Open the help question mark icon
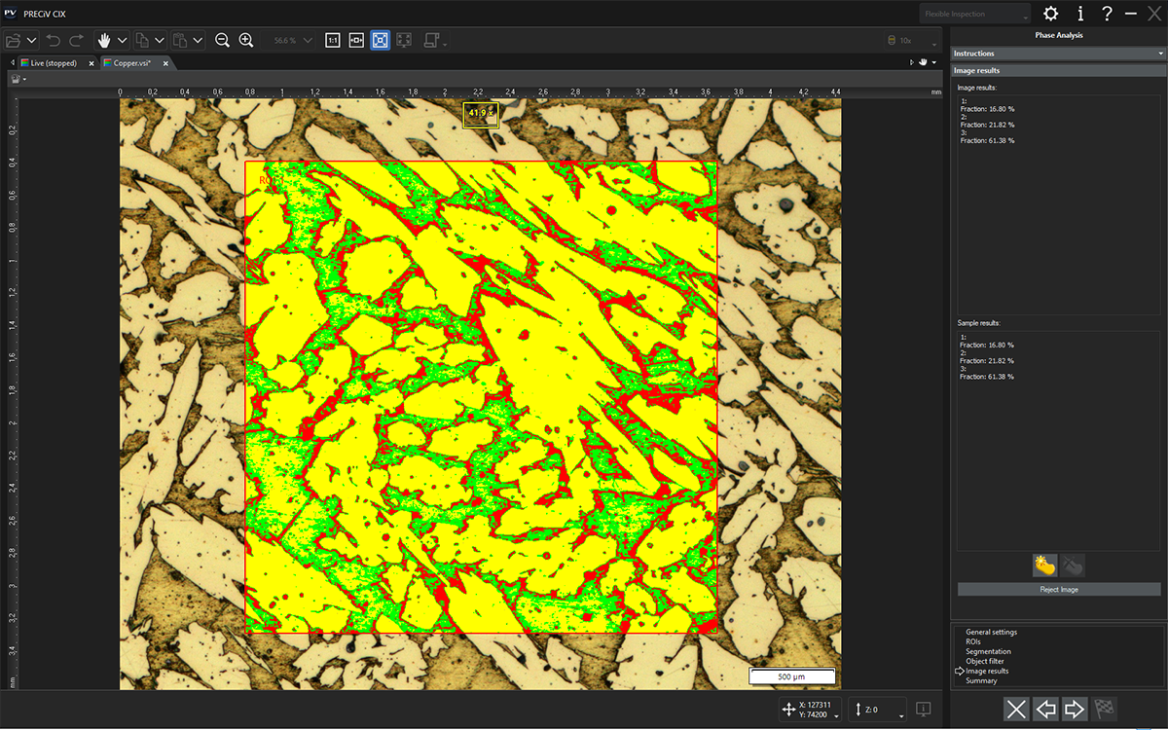 pyautogui.click(x=1107, y=14)
